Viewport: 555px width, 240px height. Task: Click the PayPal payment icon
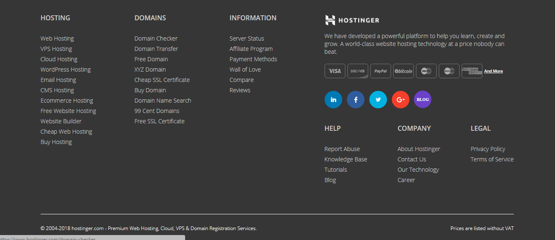coord(381,71)
